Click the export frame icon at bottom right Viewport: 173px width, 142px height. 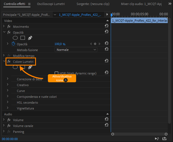click(x=164, y=138)
